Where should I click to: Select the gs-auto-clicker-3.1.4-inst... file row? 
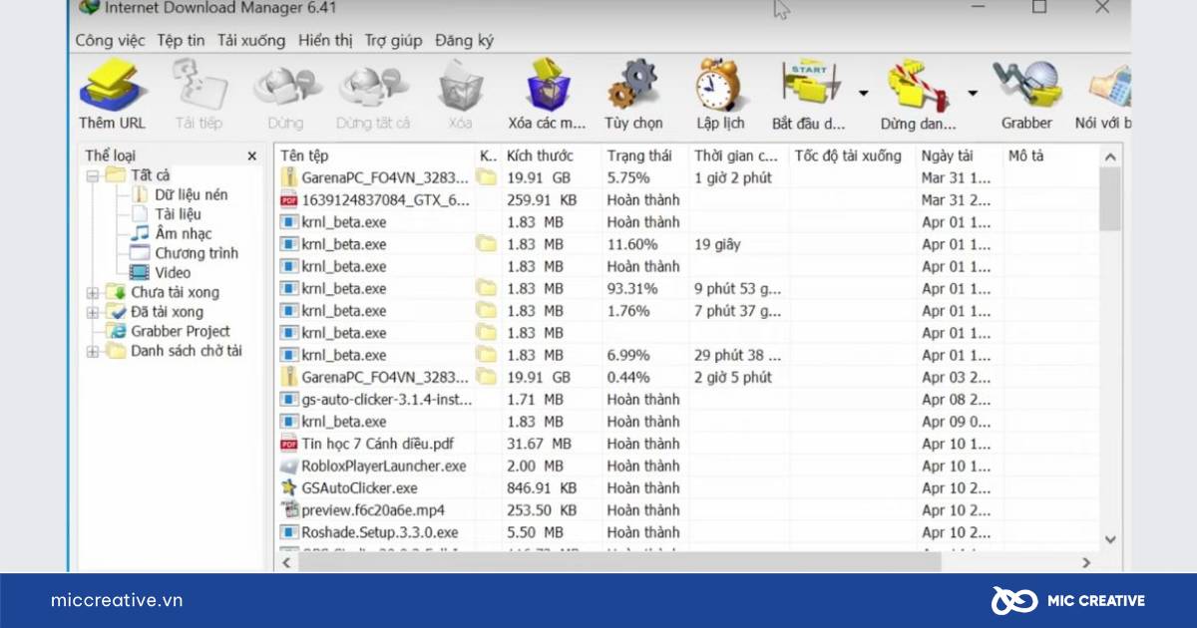coord(687,399)
